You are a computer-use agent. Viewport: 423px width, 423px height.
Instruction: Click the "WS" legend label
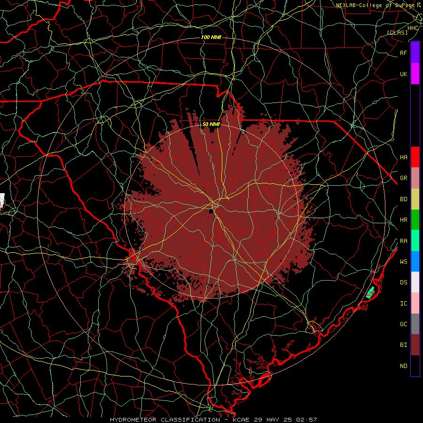[x=403, y=261]
